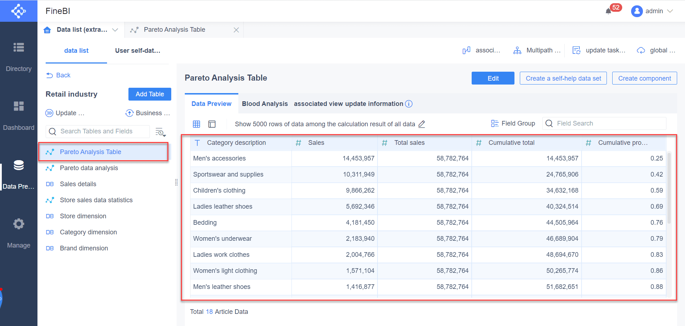This screenshot has height=326, width=685.
Task: Open the notifications bell icon
Action: 608,11
